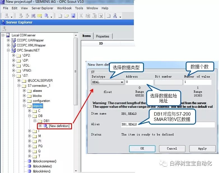Click the network server icon in the toolbar
The width and height of the screenshot is (219, 173).
point(115,16)
